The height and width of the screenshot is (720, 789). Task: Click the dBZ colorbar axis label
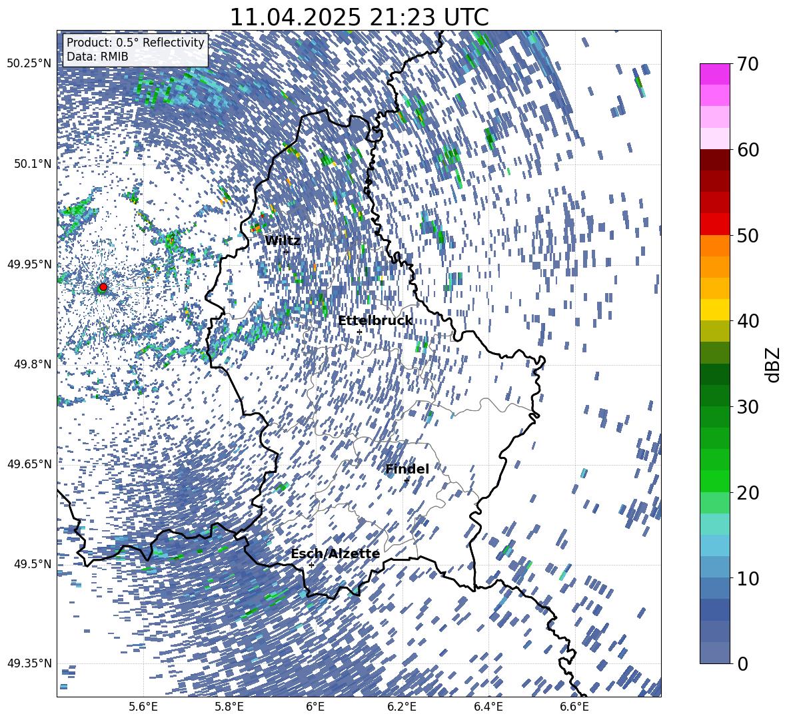coord(774,364)
